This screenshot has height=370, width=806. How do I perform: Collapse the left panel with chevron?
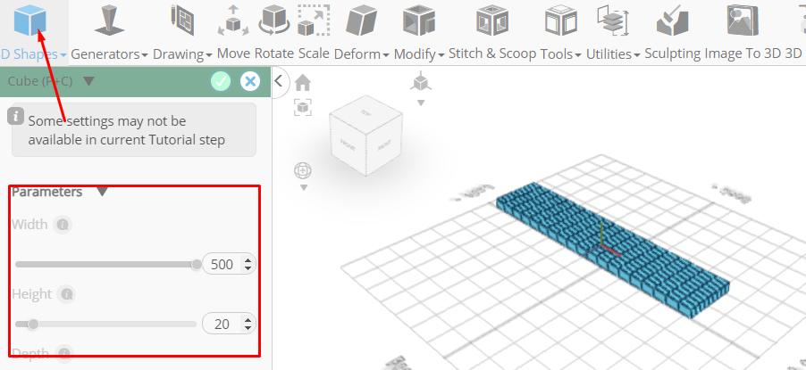[279, 81]
